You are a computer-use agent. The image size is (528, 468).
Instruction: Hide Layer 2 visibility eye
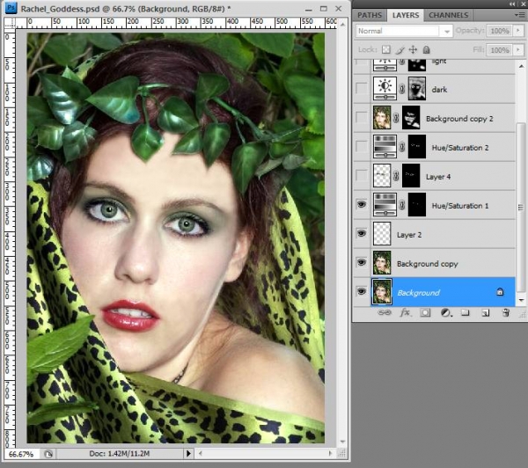point(362,234)
